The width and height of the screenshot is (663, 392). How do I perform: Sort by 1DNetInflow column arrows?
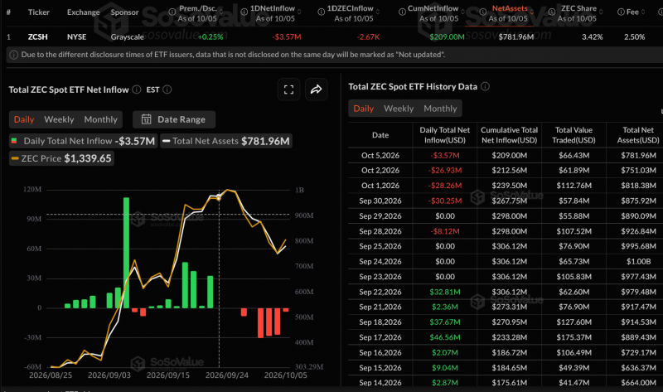pos(299,12)
